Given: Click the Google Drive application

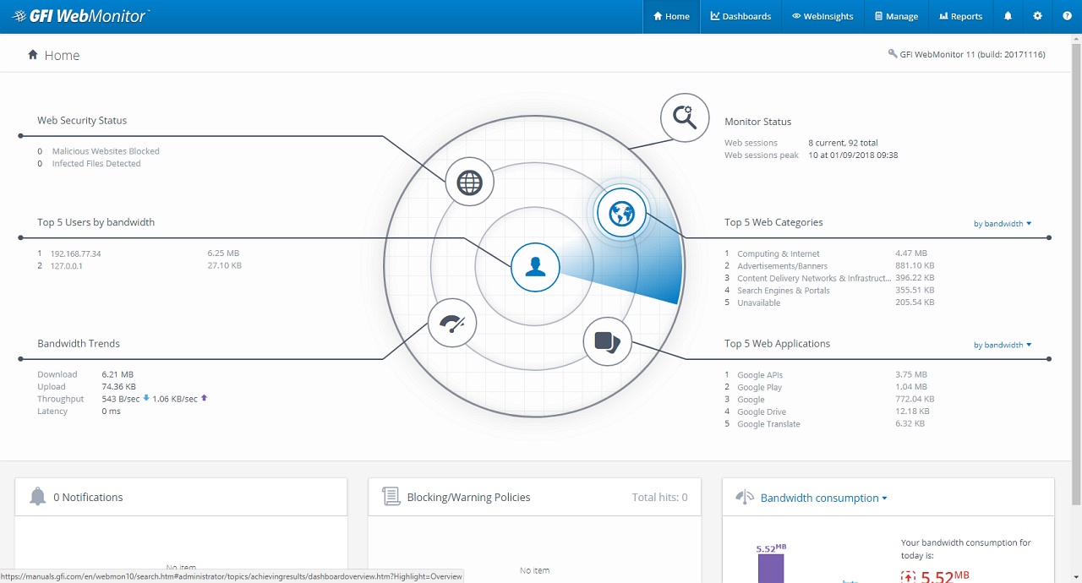Looking at the screenshot, I should pos(762,412).
